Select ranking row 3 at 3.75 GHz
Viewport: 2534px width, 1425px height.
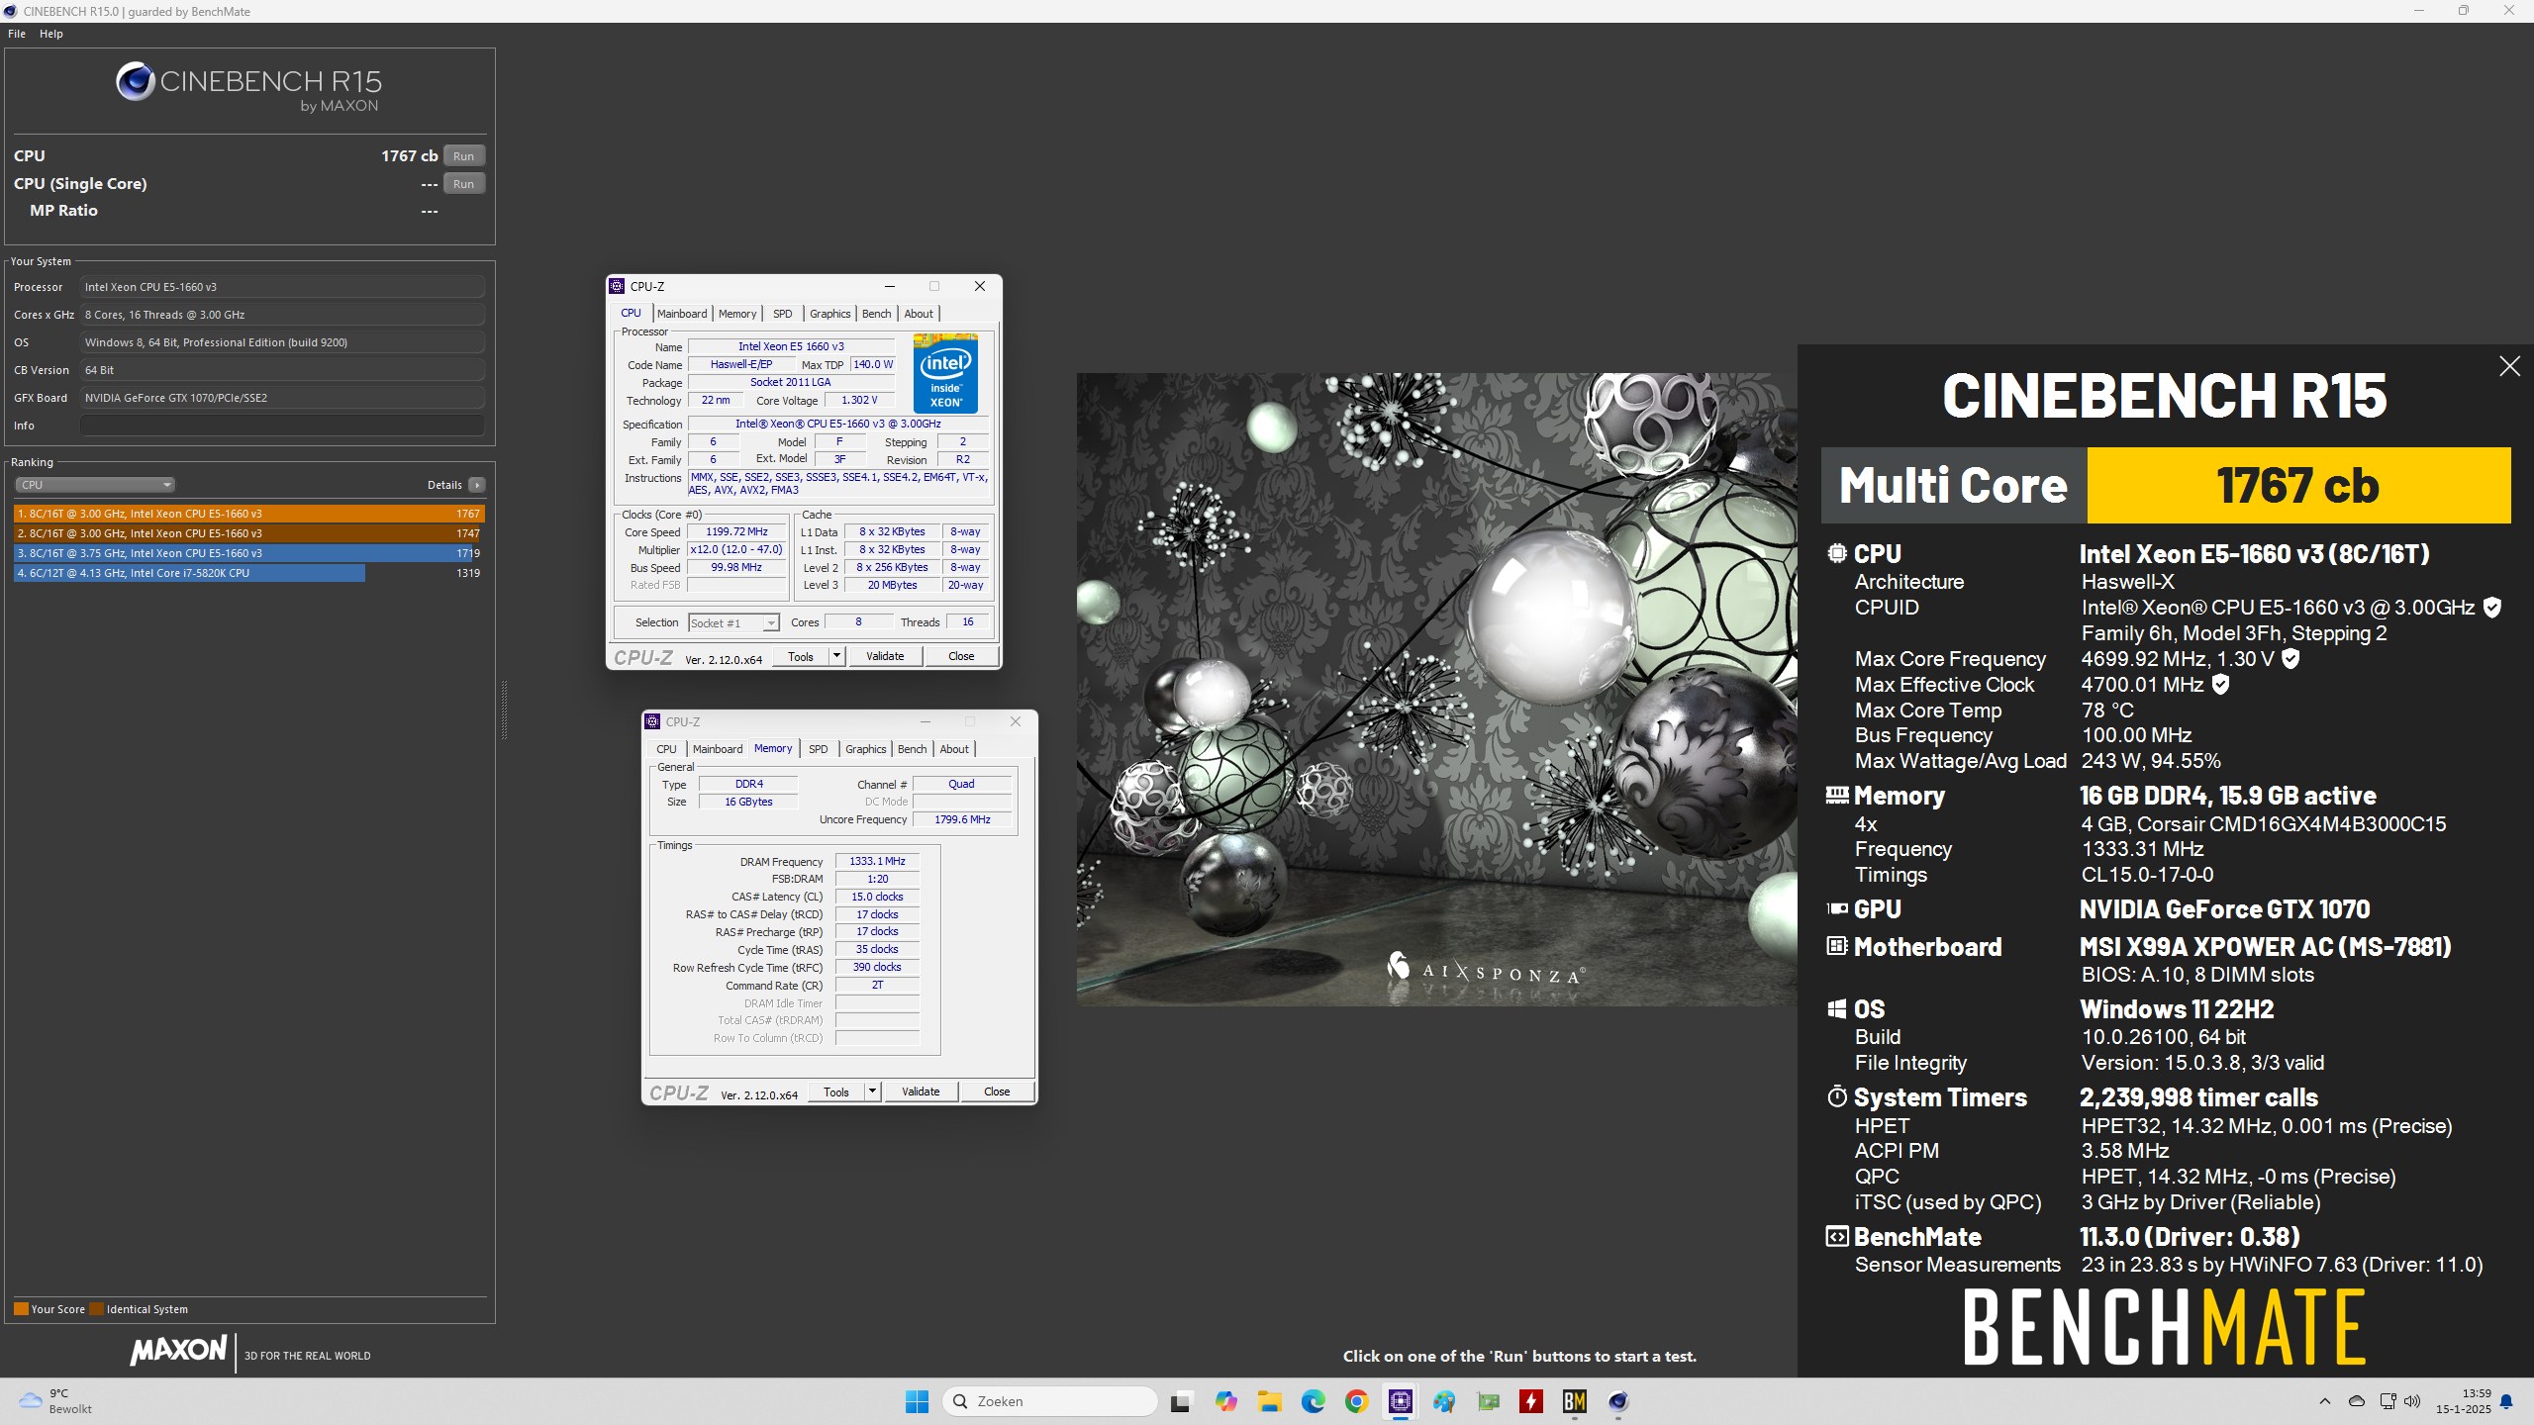[x=248, y=553]
